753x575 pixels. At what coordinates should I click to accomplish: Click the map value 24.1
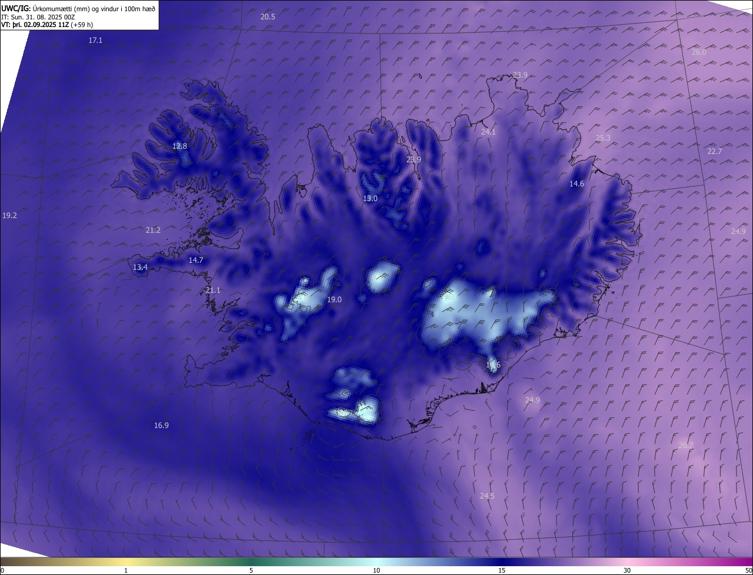tap(488, 132)
